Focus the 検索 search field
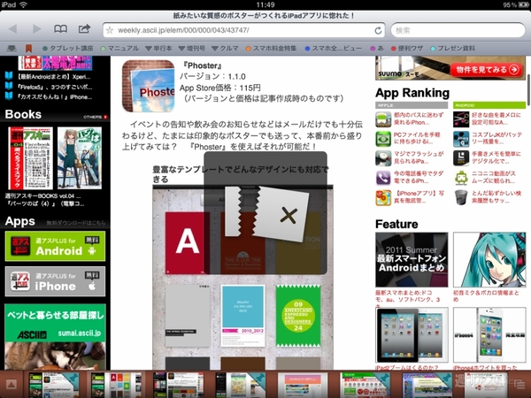This screenshot has width=531, height=398. (x=458, y=30)
